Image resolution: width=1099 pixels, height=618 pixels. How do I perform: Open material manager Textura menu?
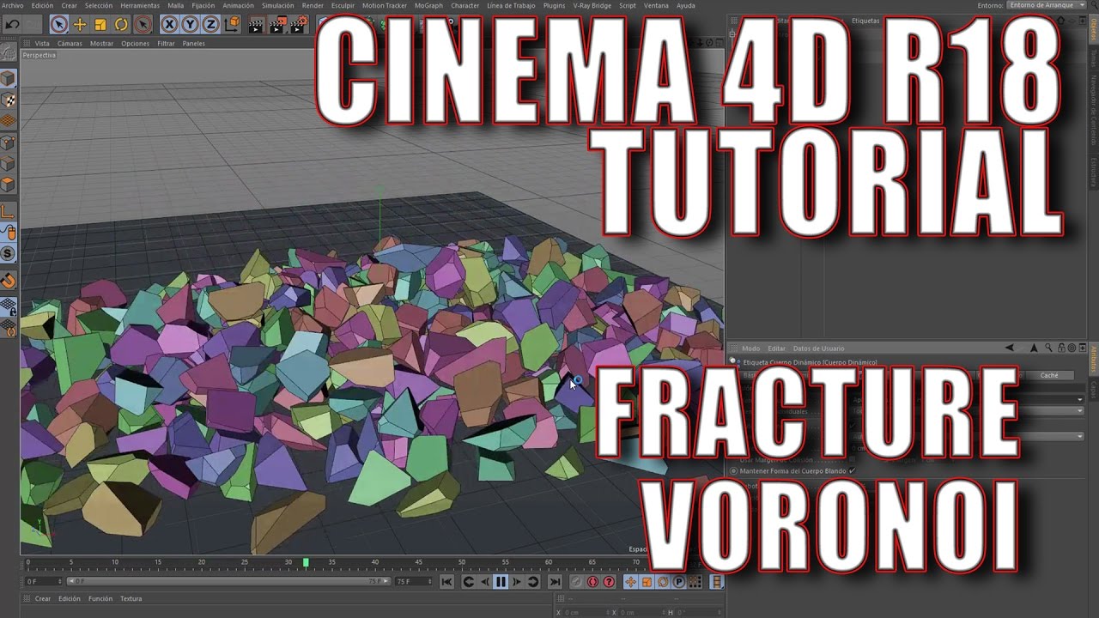tap(131, 599)
